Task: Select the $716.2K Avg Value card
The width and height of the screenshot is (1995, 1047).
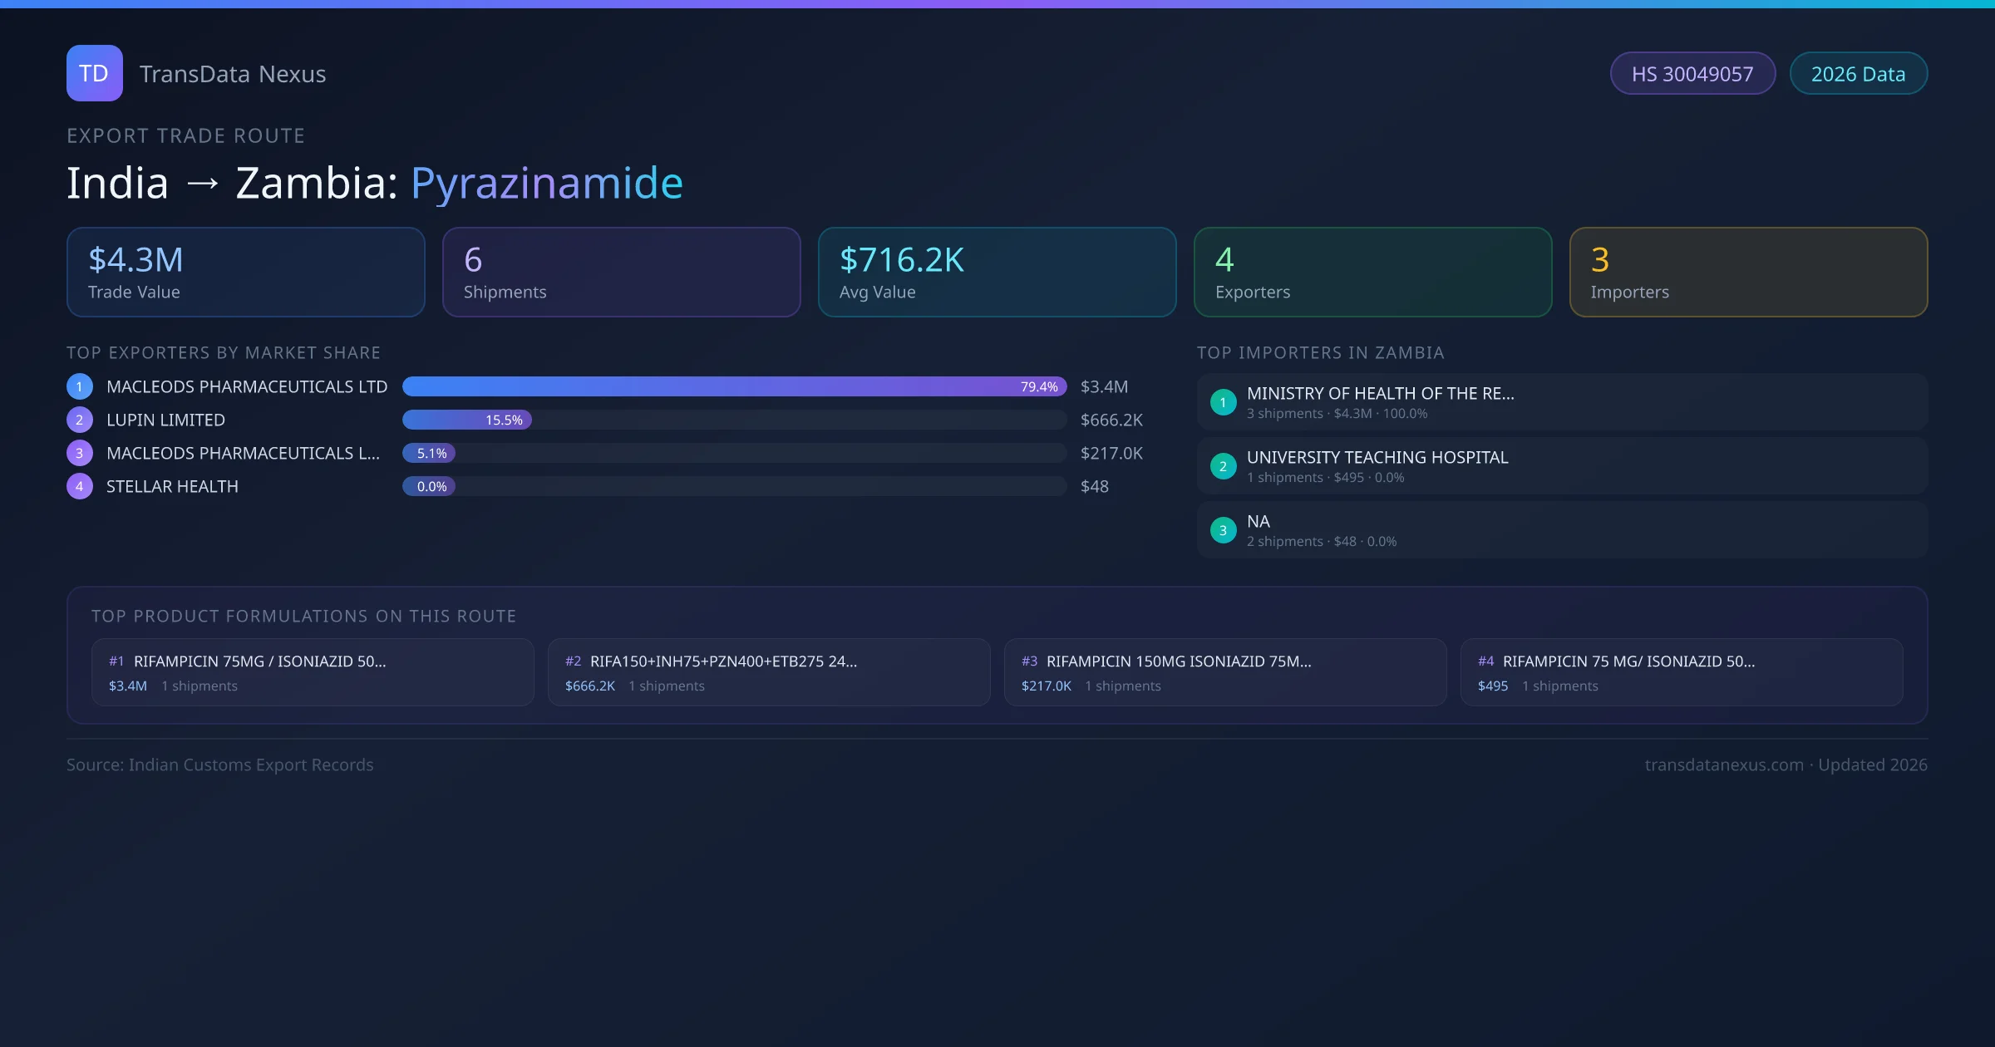Action: click(x=997, y=273)
